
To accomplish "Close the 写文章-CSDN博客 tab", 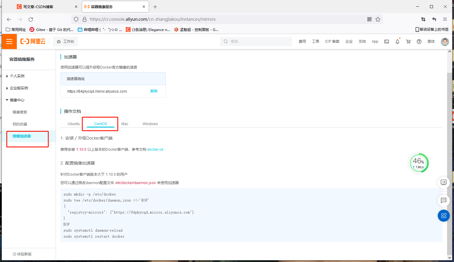I will tap(76, 7).
